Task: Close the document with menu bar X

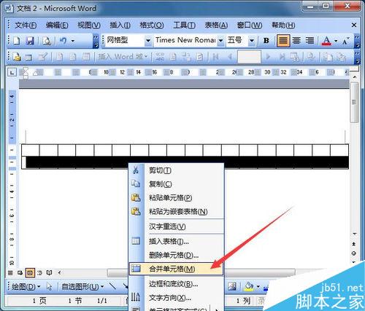Action: (354, 25)
